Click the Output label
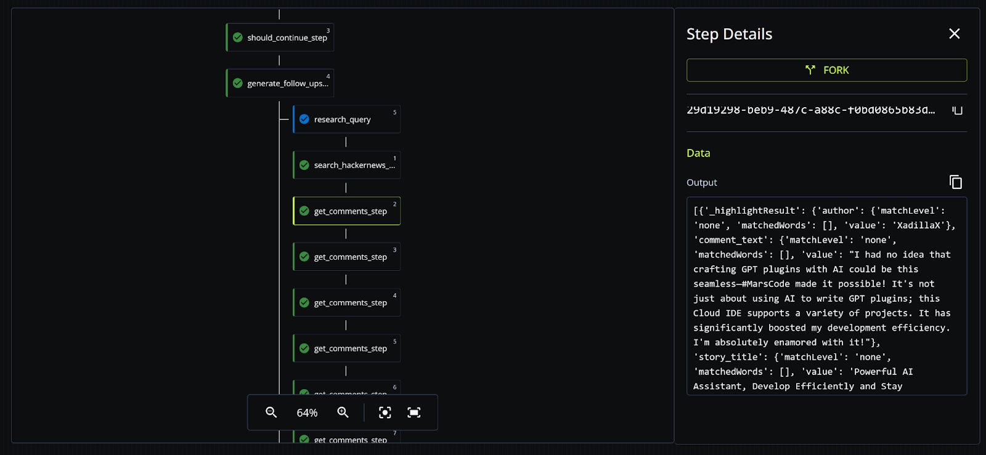986x455 pixels. (702, 182)
